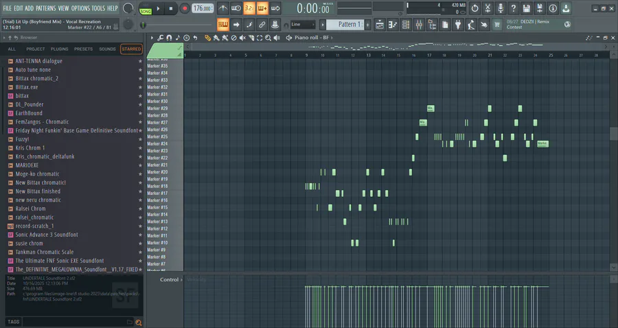Select the pencil draw tool in piano roll
Image resolution: width=618 pixels, height=328 pixels.
(x=207, y=38)
